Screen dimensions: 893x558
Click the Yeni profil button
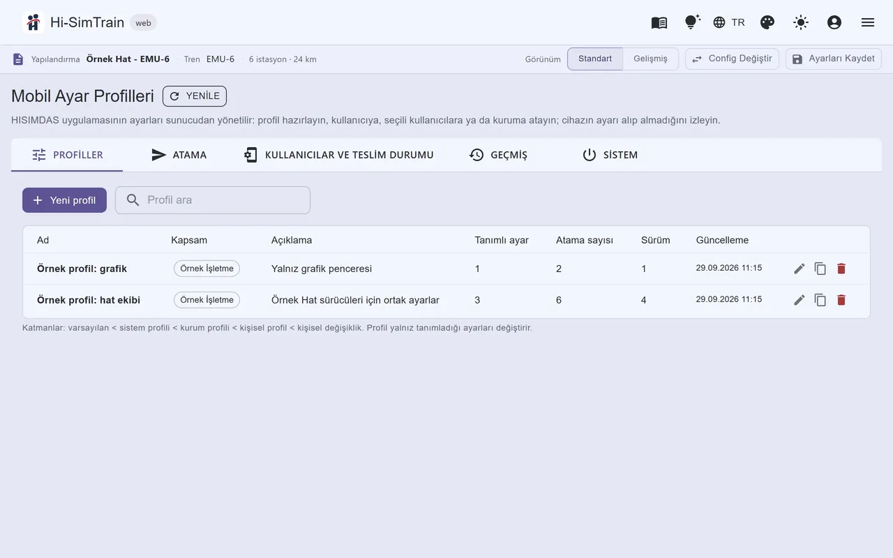click(64, 200)
